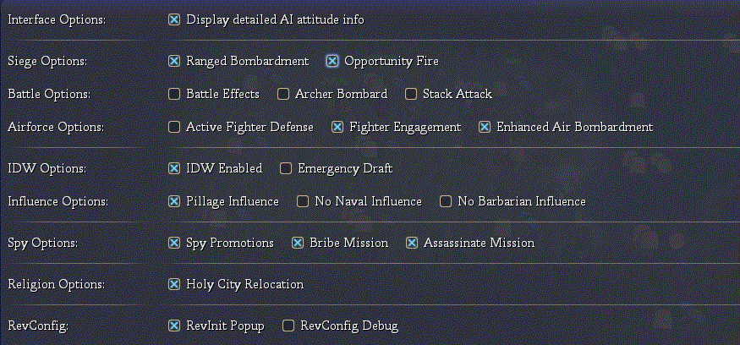This screenshot has width=740, height=345.
Task: Turn off Assassinate Mission
Action: tap(412, 243)
